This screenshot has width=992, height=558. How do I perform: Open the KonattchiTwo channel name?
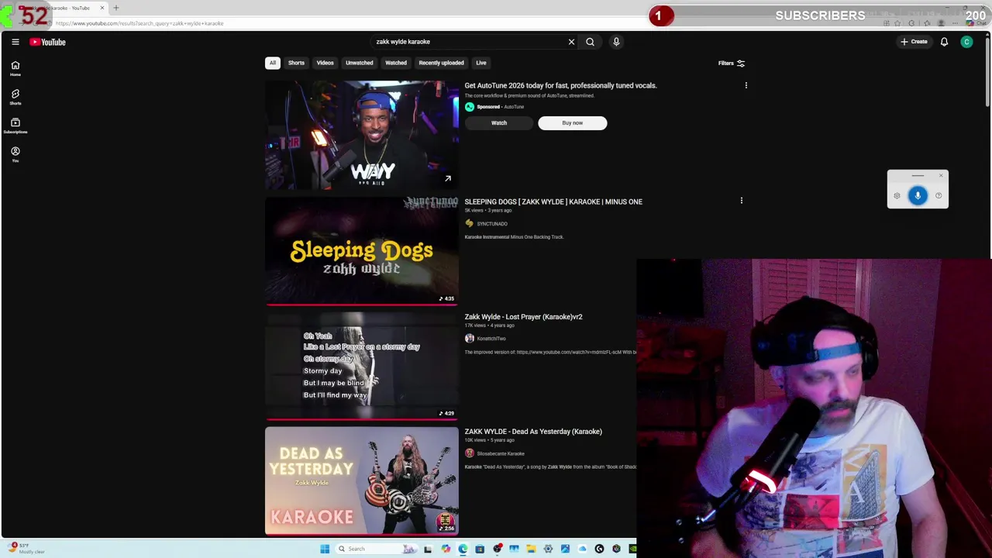point(491,338)
